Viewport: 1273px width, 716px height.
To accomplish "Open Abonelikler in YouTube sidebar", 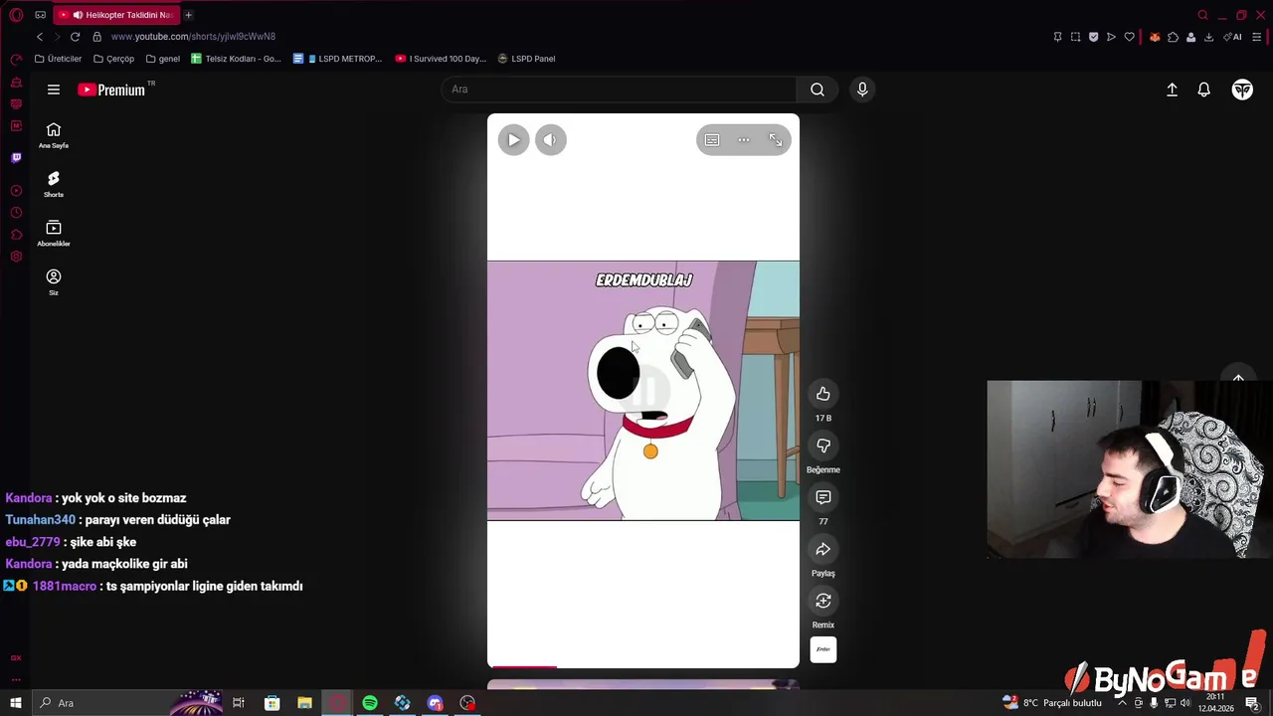I will tap(54, 234).
